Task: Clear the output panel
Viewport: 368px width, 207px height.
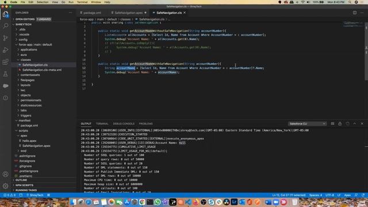Action: pos(332,124)
